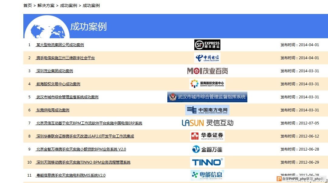Open the 携手电信实施兰州三维数字社会平台 link

[x=65, y=58]
